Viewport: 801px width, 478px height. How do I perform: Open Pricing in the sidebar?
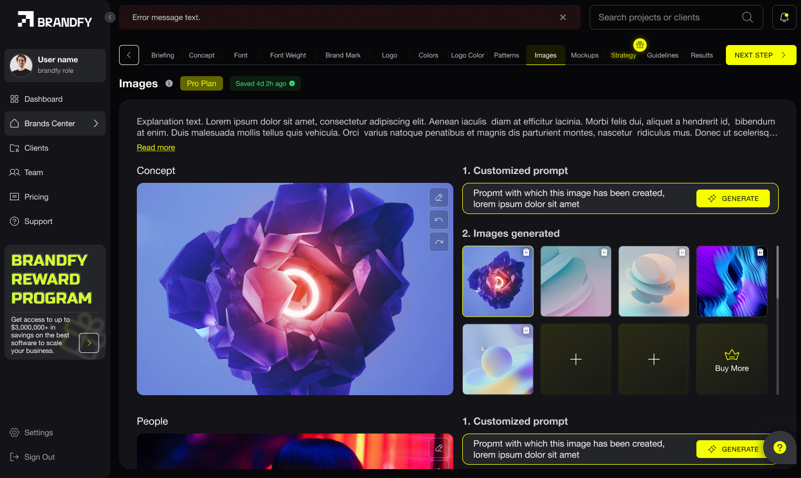[55, 197]
